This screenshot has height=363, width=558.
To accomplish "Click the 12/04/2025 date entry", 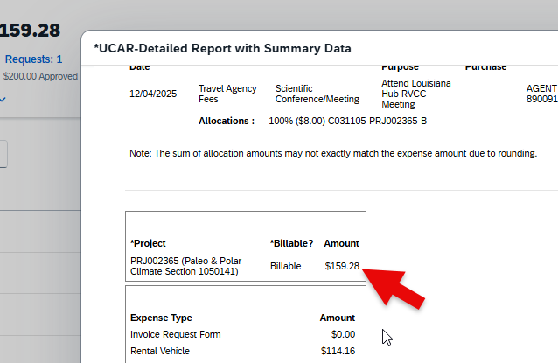I will click(154, 94).
